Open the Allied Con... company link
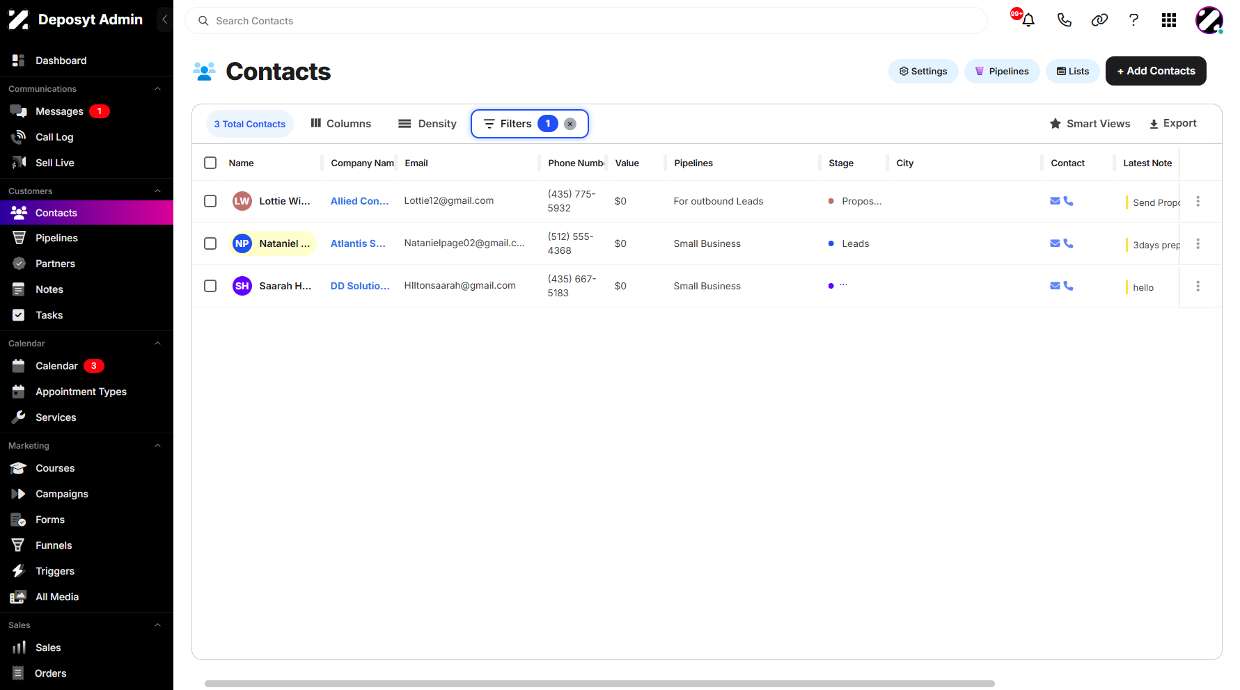Screen dimensions: 1240x690 [359, 201]
